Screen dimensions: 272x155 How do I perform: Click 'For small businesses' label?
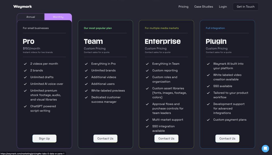36,28
